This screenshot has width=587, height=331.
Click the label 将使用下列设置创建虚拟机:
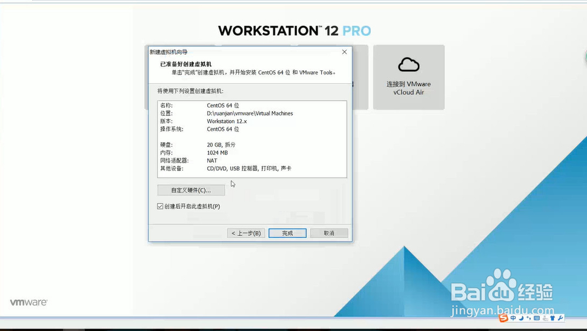click(x=191, y=90)
